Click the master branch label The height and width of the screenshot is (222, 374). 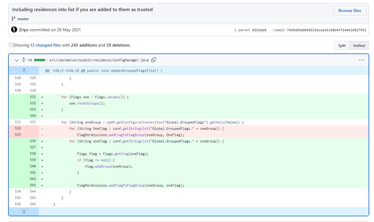coord(23,19)
